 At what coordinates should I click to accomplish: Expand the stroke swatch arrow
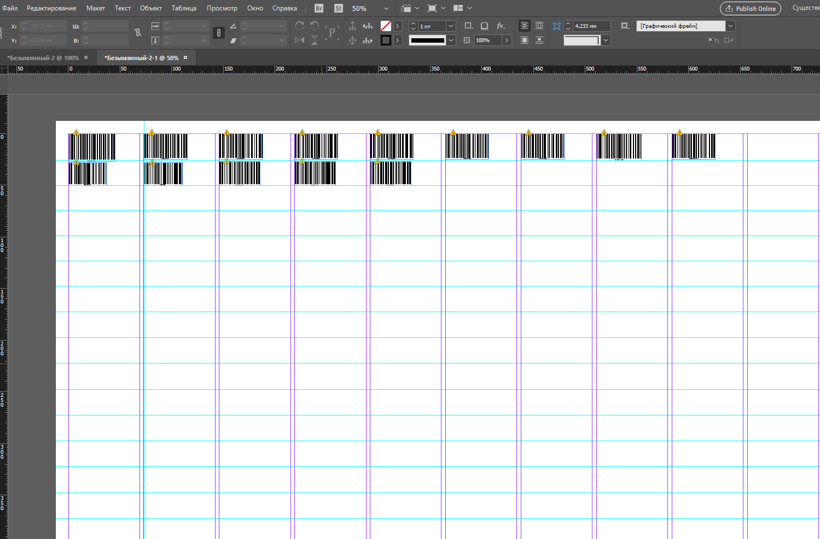398,40
